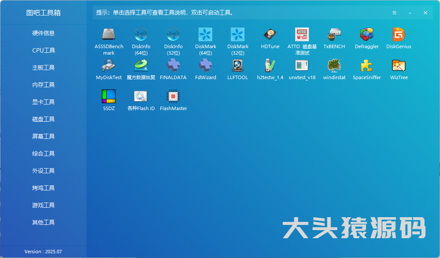Select the FdWizard icon

coord(205,65)
